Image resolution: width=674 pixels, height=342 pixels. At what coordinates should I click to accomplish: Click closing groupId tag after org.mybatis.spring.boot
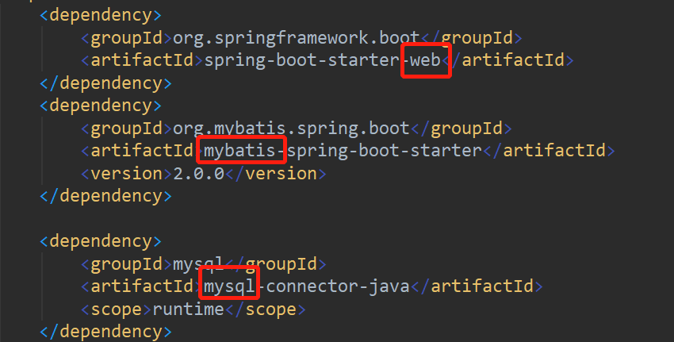(461, 129)
